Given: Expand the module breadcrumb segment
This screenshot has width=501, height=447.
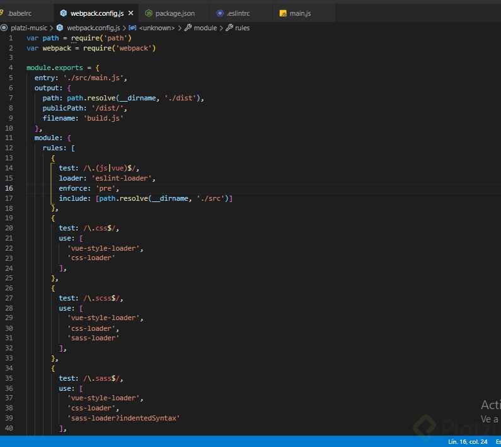Looking at the screenshot, I should coord(205,28).
